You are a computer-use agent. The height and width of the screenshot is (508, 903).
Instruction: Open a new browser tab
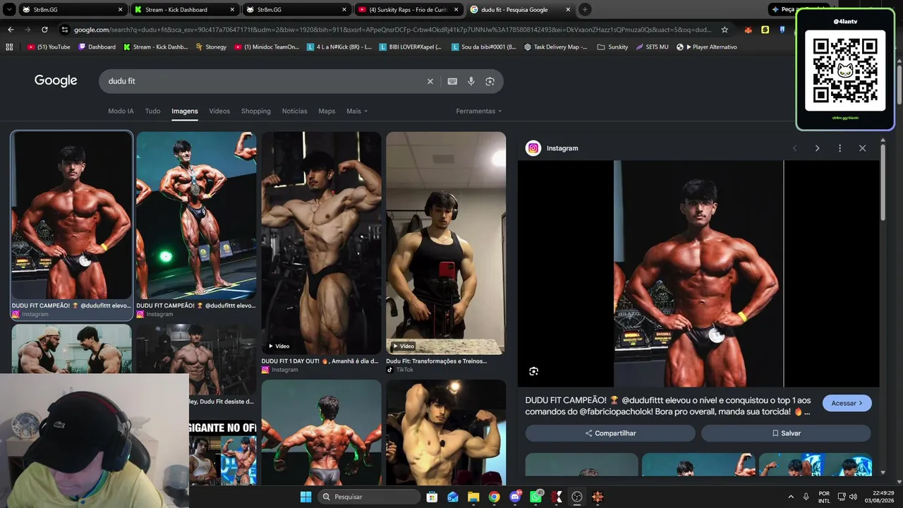[585, 9]
